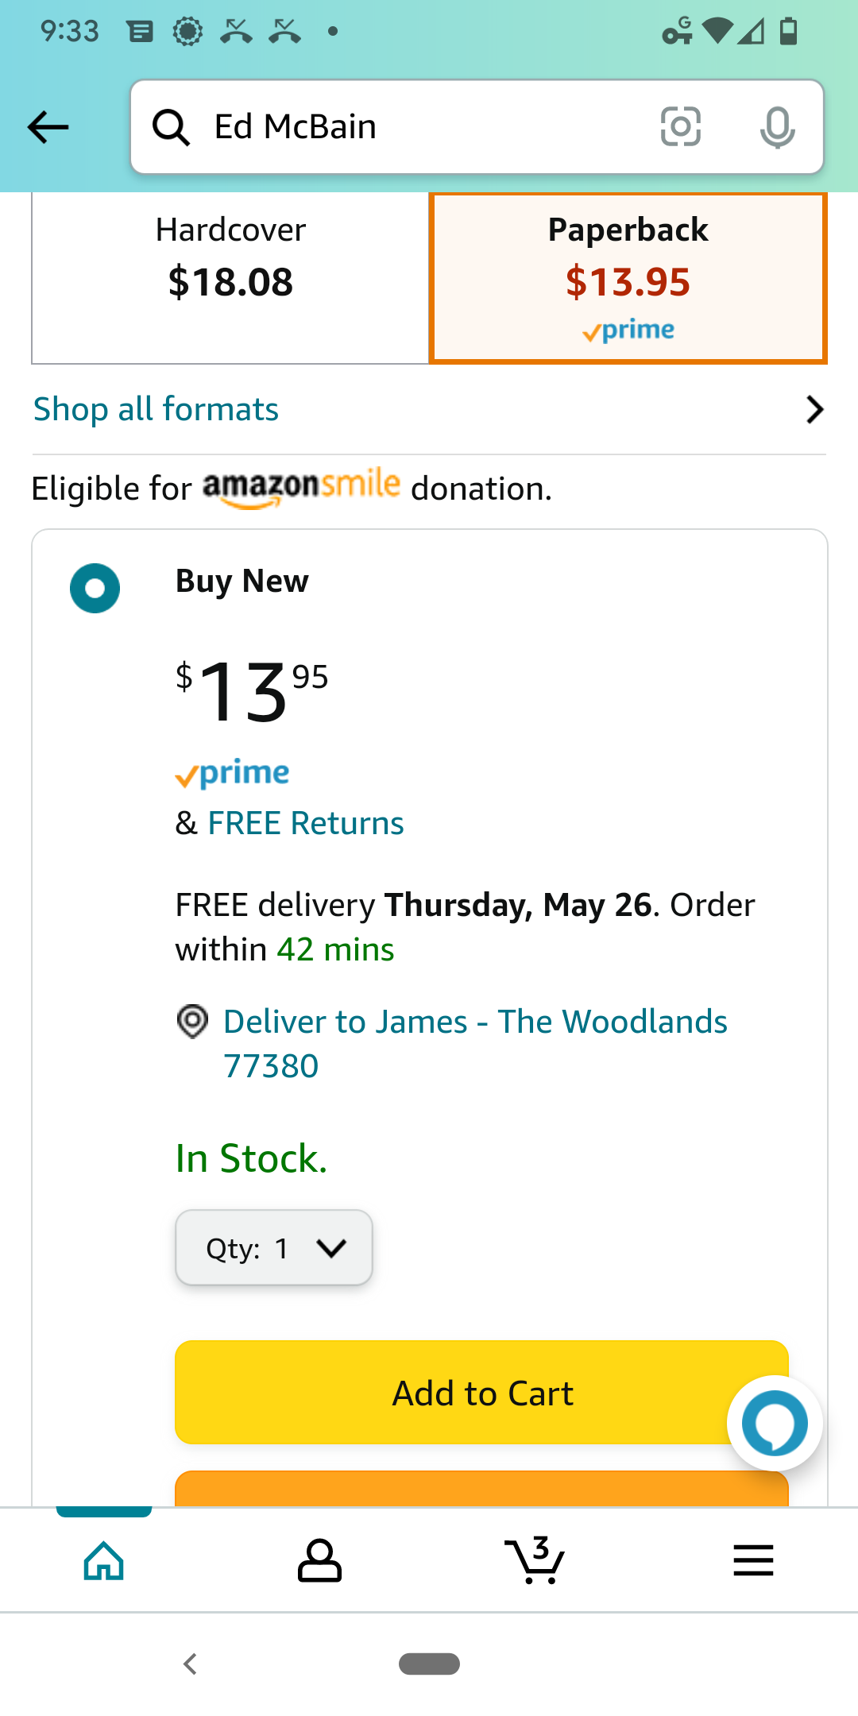This screenshot has height=1716, width=858.
Task: Choose the Paperback $13.95 format
Action: point(628,278)
